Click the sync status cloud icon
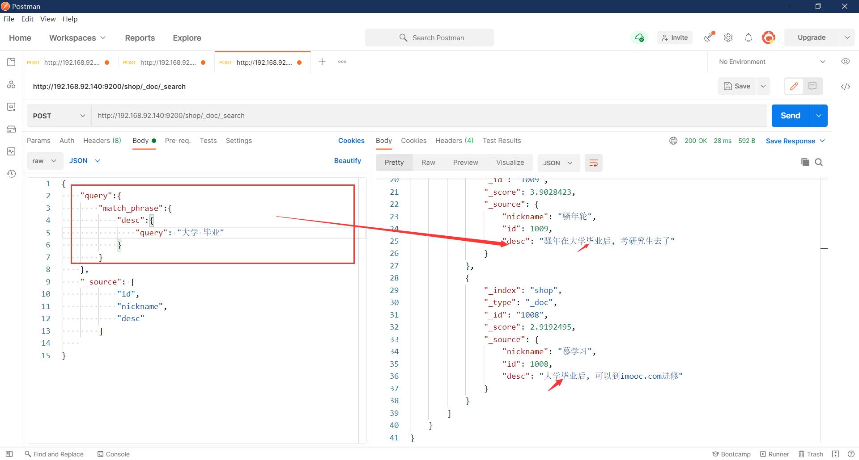This screenshot has width=859, height=460. 639,38
